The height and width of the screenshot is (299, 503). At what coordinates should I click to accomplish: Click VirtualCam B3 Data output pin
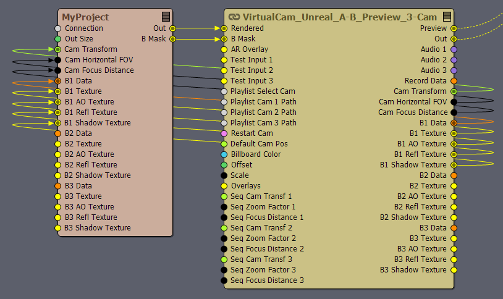point(454,228)
